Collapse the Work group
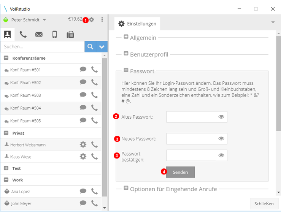 coord(6,180)
